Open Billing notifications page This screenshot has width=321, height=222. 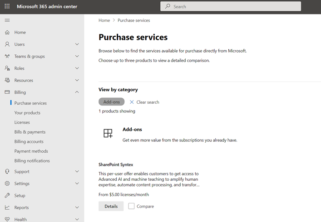(32, 161)
